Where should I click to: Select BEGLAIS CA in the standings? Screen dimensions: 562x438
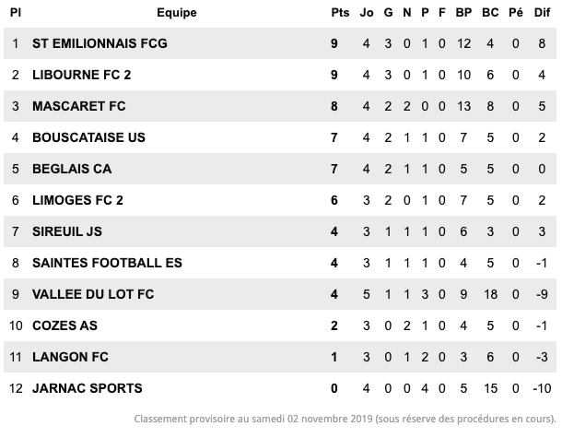[x=72, y=169]
